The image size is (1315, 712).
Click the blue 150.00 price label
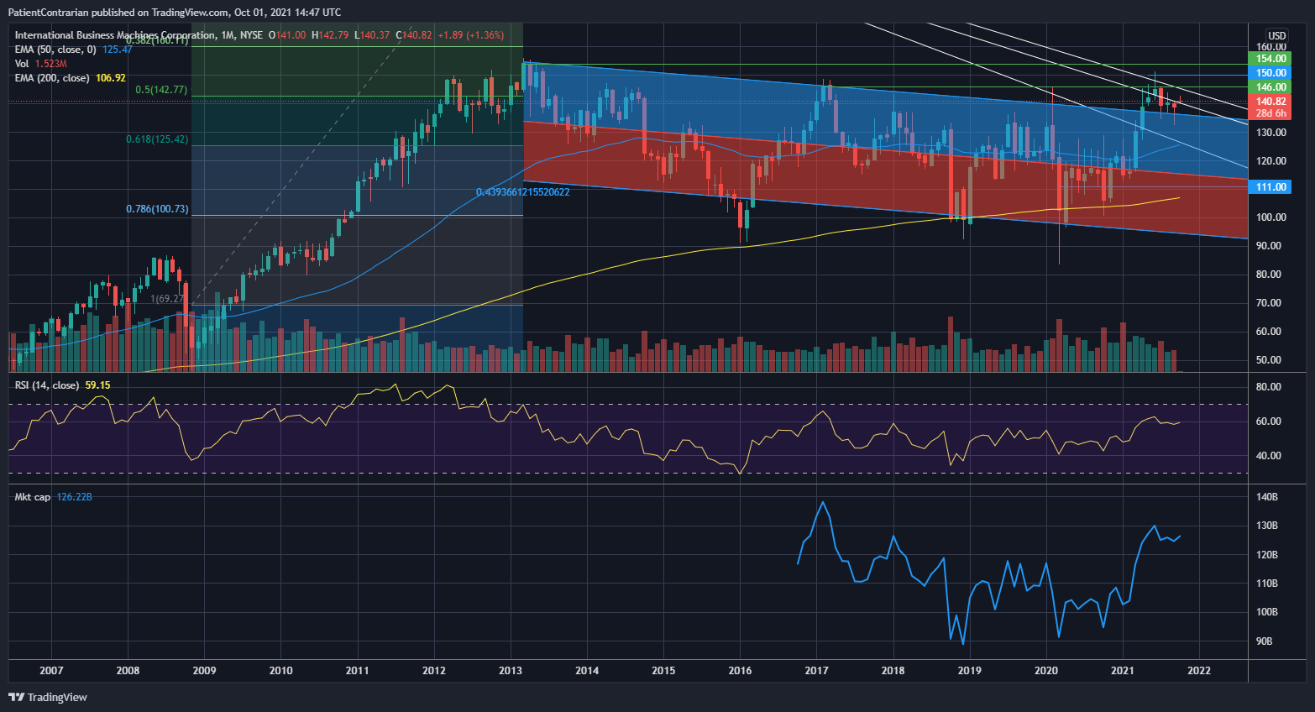pyautogui.click(x=1270, y=73)
